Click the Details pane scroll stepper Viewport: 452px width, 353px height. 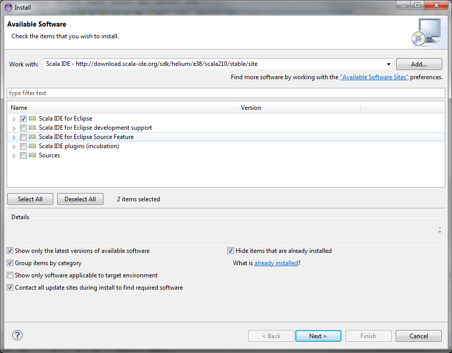tap(440, 229)
